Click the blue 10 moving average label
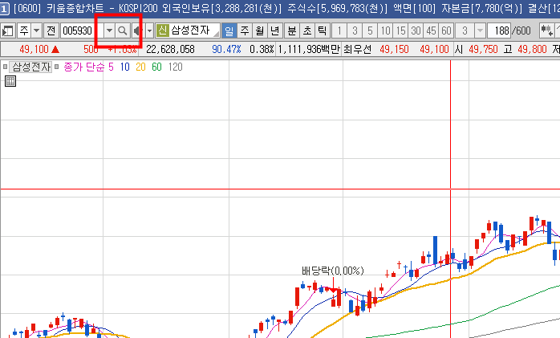Viewport: 560px width, 338px height. [124, 67]
